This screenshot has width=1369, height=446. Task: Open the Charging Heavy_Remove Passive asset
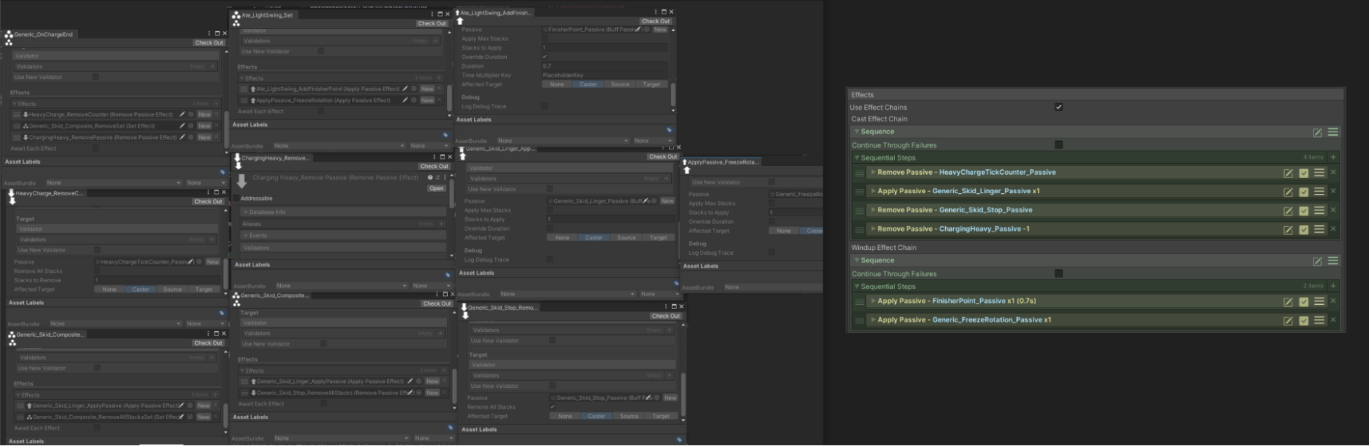[436, 188]
